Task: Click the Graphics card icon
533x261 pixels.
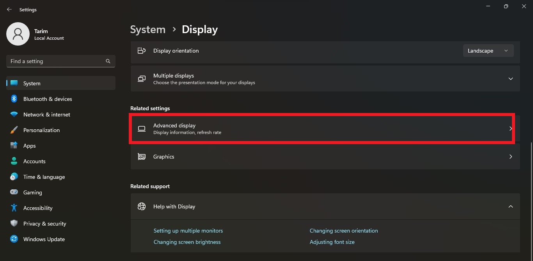Action: (x=141, y=156)
